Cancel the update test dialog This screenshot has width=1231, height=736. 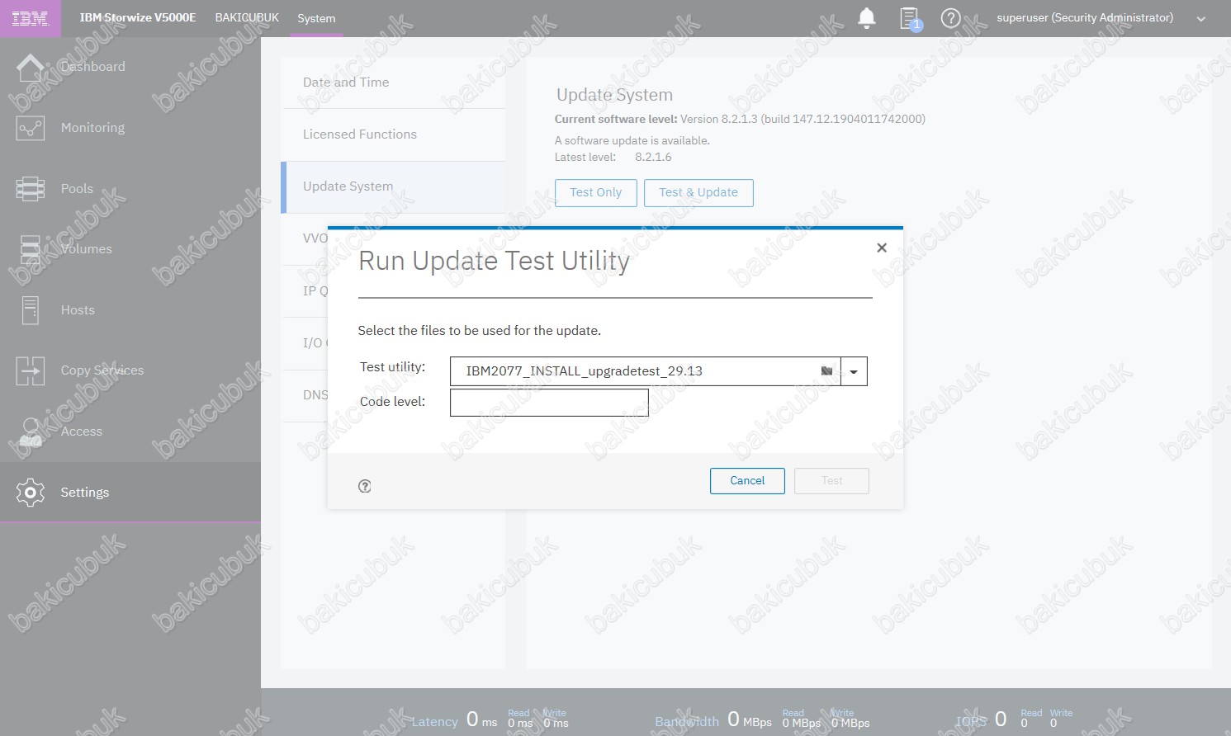(747, 481)
